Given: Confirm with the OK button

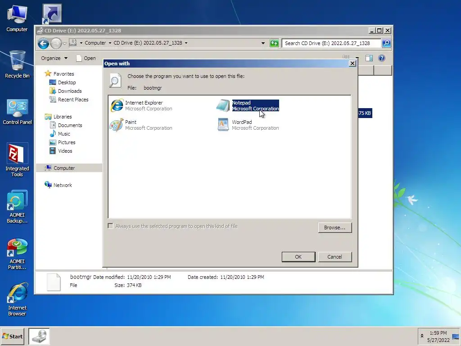Looking at the screenshot, I should tap(298, 257).
